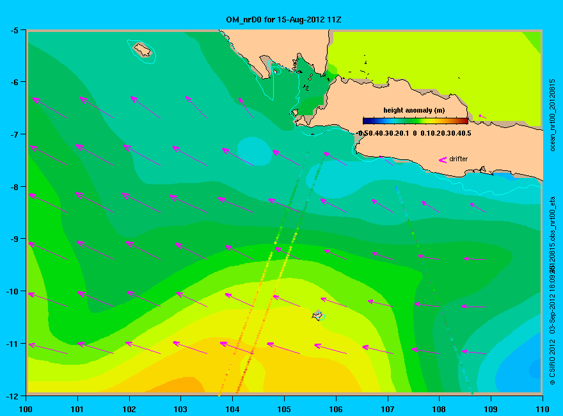Click the x-axis label 106
Viewport: 563px width, 416px height.
(336, 409)
